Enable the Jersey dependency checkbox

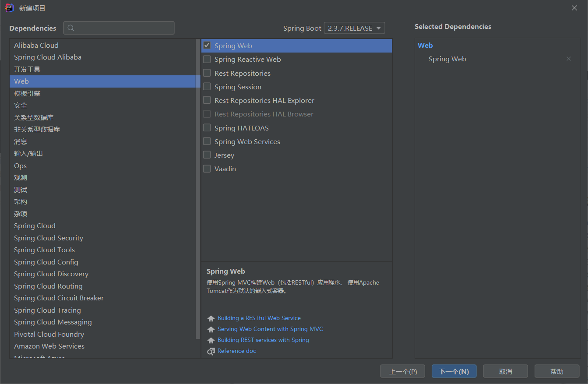tap(207, 155)
